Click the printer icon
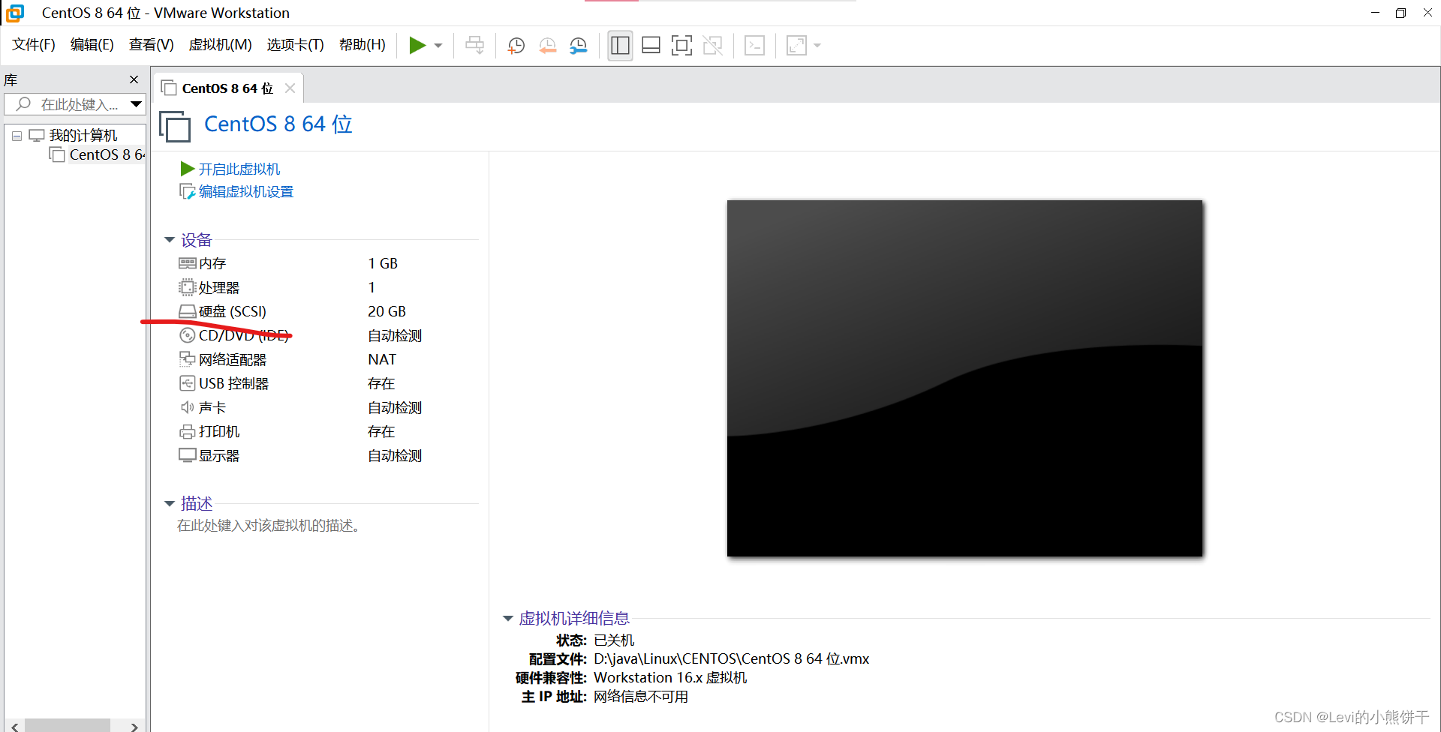1441x732 pixels. tap(187, 431)
